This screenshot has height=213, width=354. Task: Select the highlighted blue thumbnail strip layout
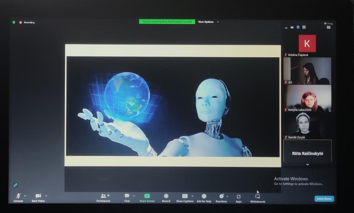coord(298,27)
